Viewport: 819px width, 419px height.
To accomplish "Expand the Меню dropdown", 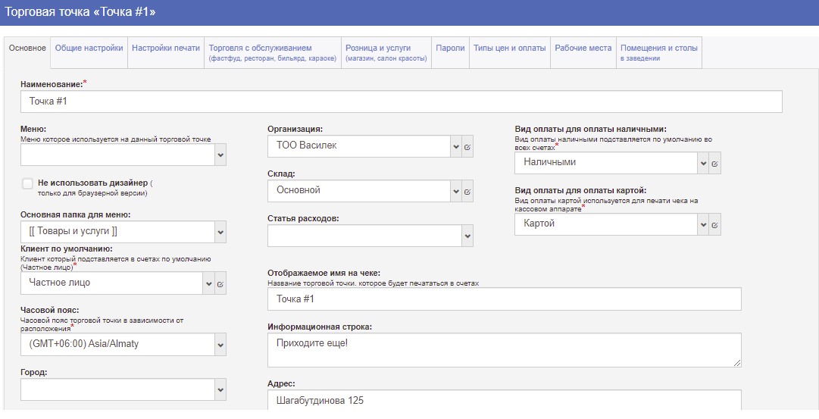I will pos(220,155).
